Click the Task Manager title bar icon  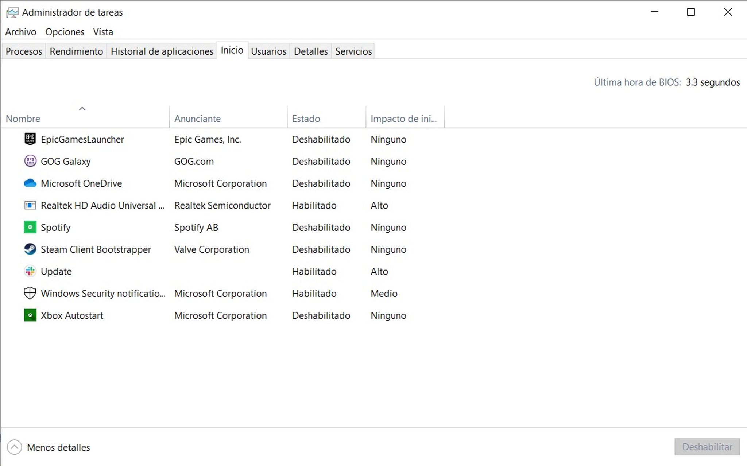(x=12, y=12)
